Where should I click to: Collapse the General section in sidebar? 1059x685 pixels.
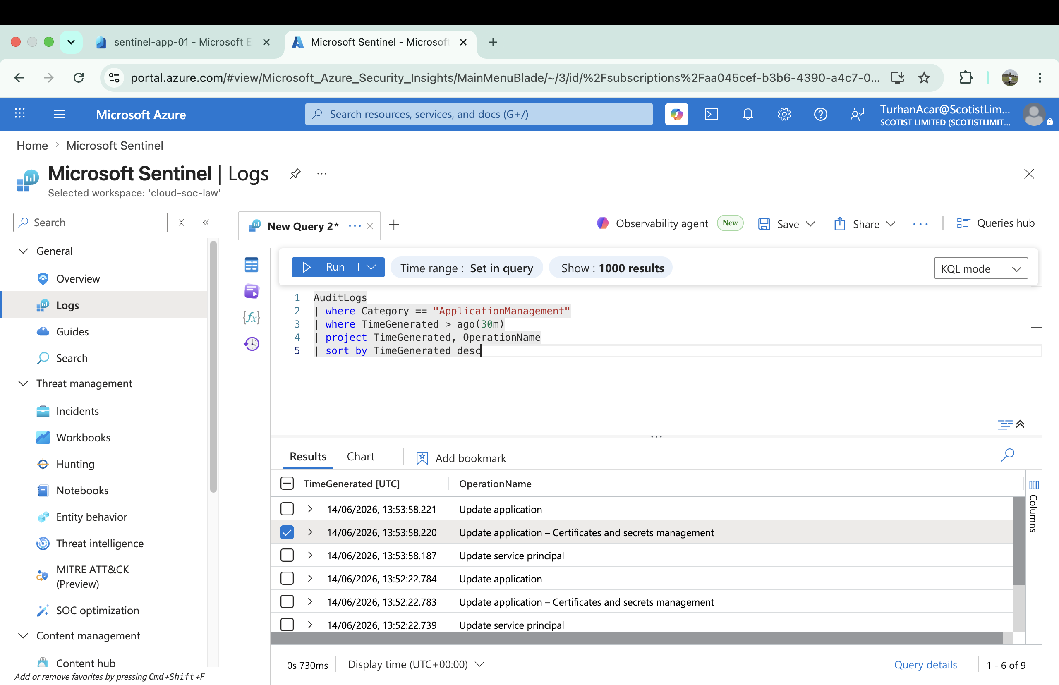[x=23, y=251]
